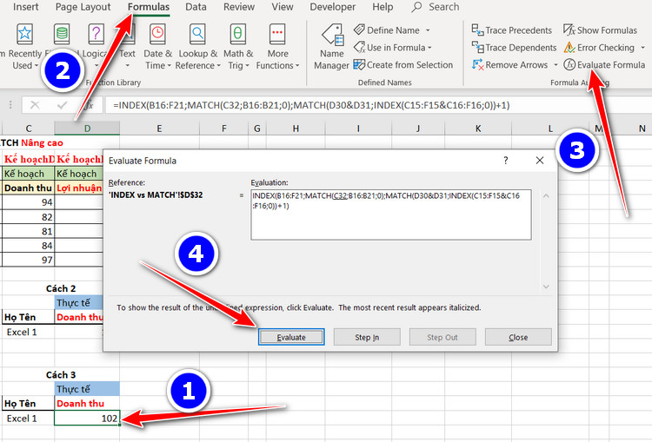
Task: Select column C header
Action: [x=29, y=129]
